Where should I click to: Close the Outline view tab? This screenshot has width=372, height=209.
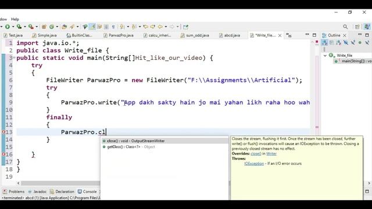tap(345, 35)
